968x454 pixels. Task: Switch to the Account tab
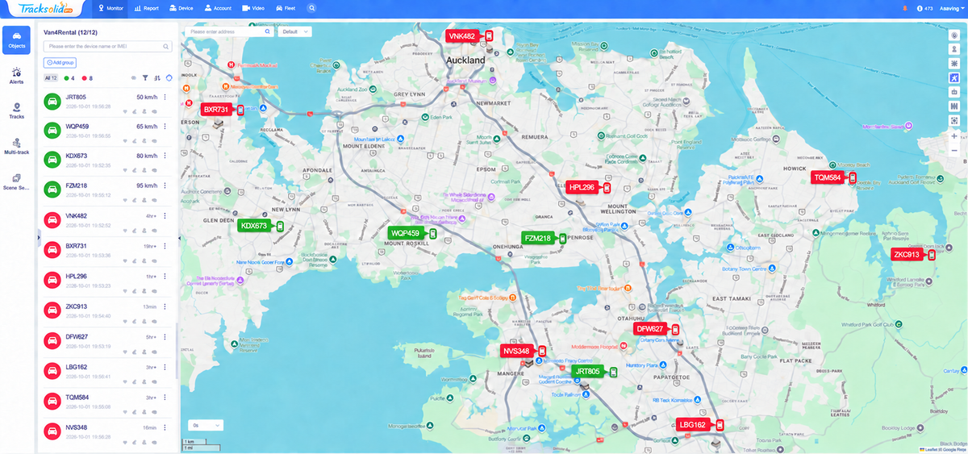[x=219, y=8]
